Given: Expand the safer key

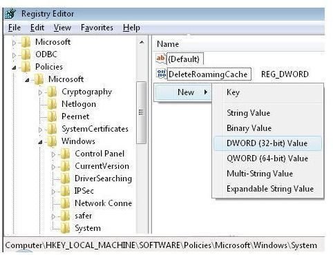Looking at the screenshot, I should pos(53,216).
